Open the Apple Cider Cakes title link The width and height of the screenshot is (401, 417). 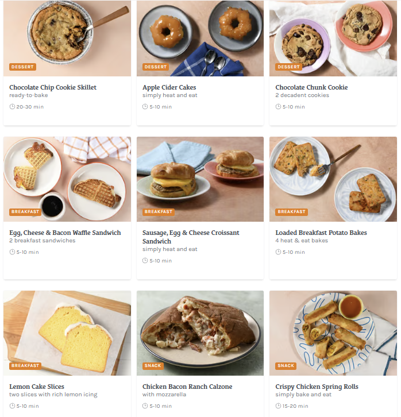169,87
